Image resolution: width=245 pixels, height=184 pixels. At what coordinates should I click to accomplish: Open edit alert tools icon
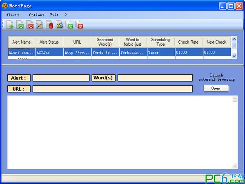40,24
